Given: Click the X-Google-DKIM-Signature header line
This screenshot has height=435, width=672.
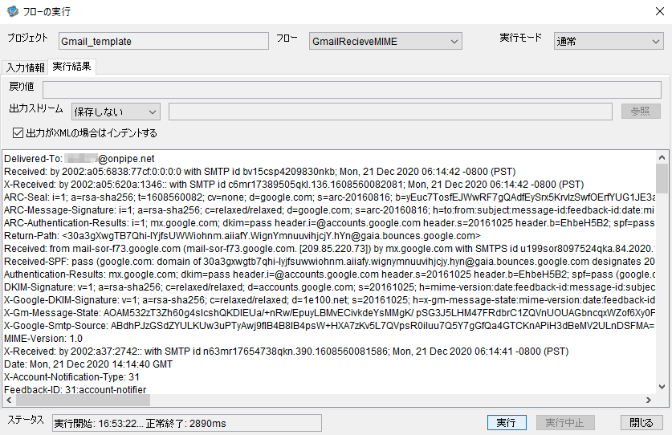Looking at the screenshot, I should pyautogui.click(x=329, y=300).
